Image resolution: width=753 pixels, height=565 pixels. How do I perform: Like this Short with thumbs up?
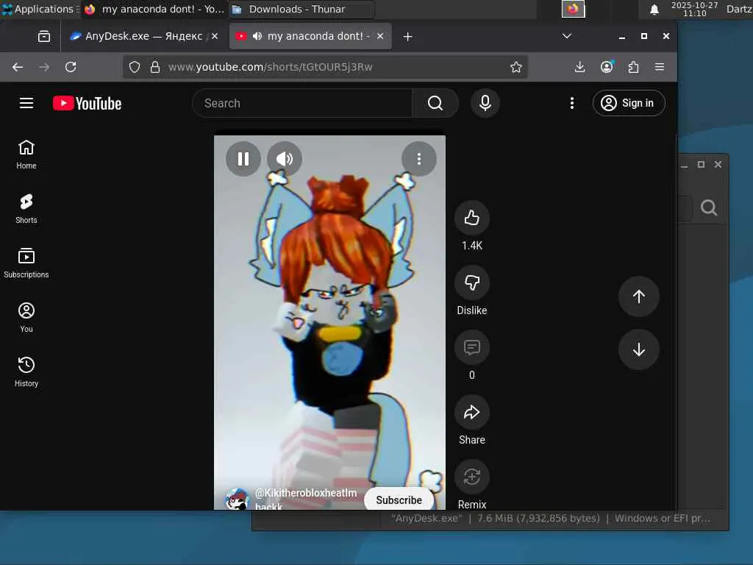click(x=472, y=218)
